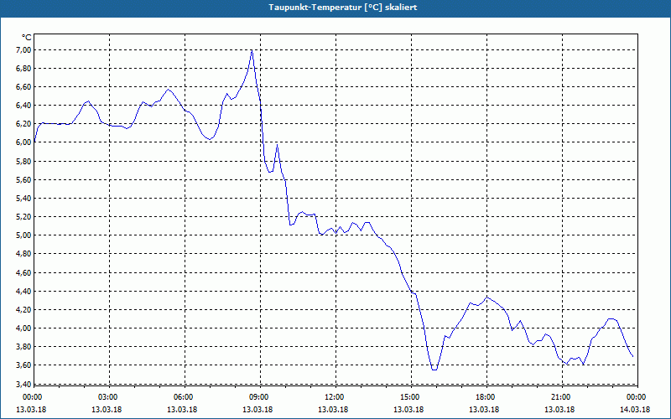This screenshot has height=419, width=671.
Task: Click the 6,80 y-axis value
Action: click(x=24, y=69)
